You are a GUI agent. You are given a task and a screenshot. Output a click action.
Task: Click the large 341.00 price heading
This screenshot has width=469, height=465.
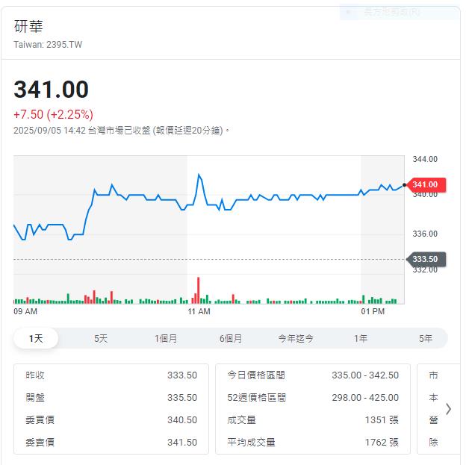[51, 90]
